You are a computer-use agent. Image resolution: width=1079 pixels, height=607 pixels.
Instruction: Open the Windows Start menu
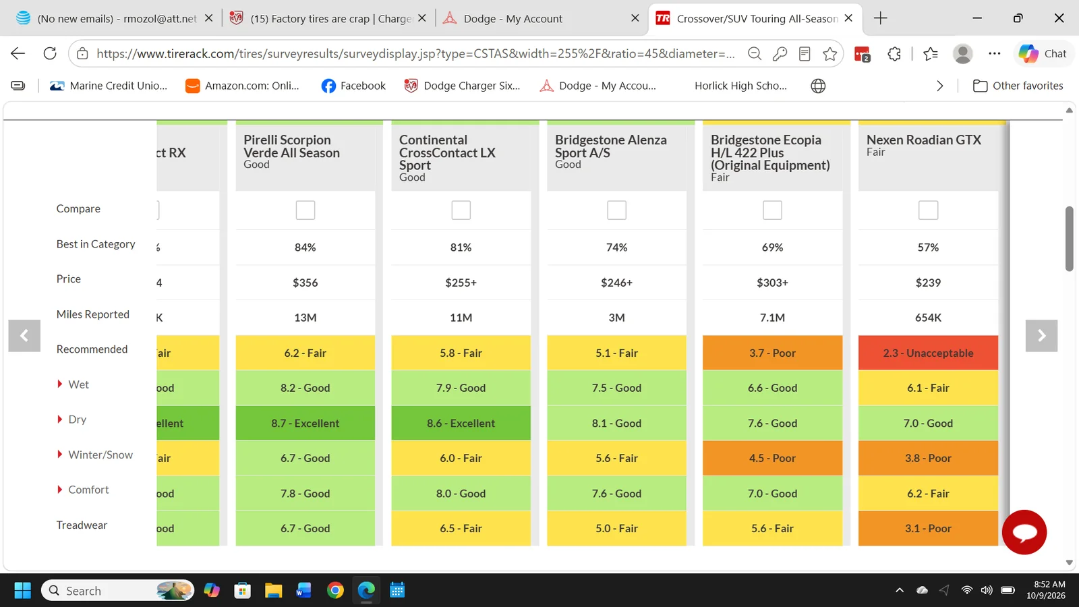tap(22, 591)
